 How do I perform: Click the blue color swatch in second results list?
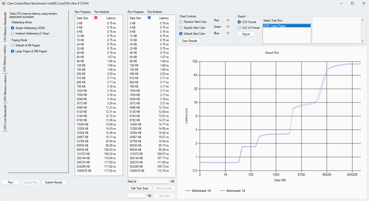(x=149, y=18)
